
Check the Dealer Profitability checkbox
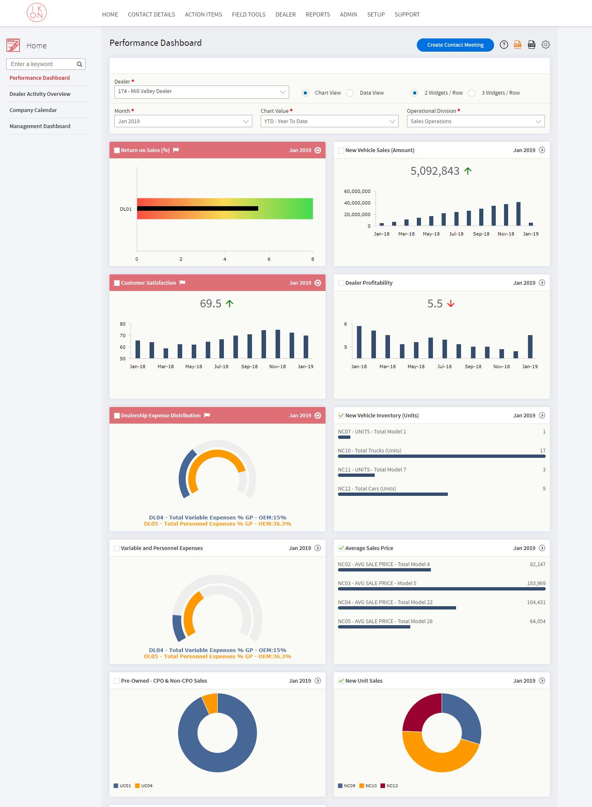click(x=341, y=283)
